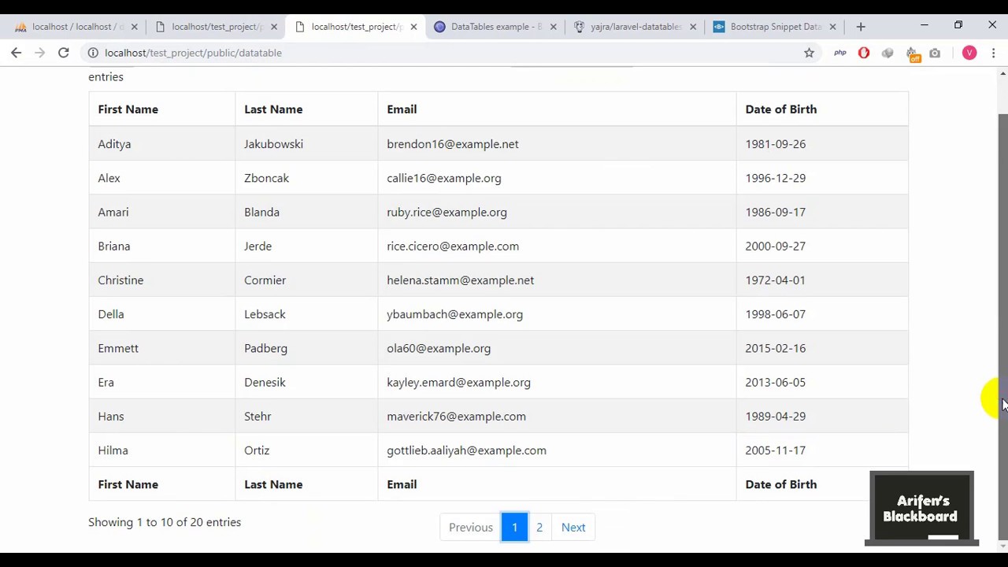Bookmark the page with the star icon

809,53
